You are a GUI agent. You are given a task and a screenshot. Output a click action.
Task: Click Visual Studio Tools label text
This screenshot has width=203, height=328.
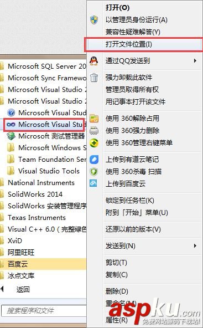(x=49, y=171)
